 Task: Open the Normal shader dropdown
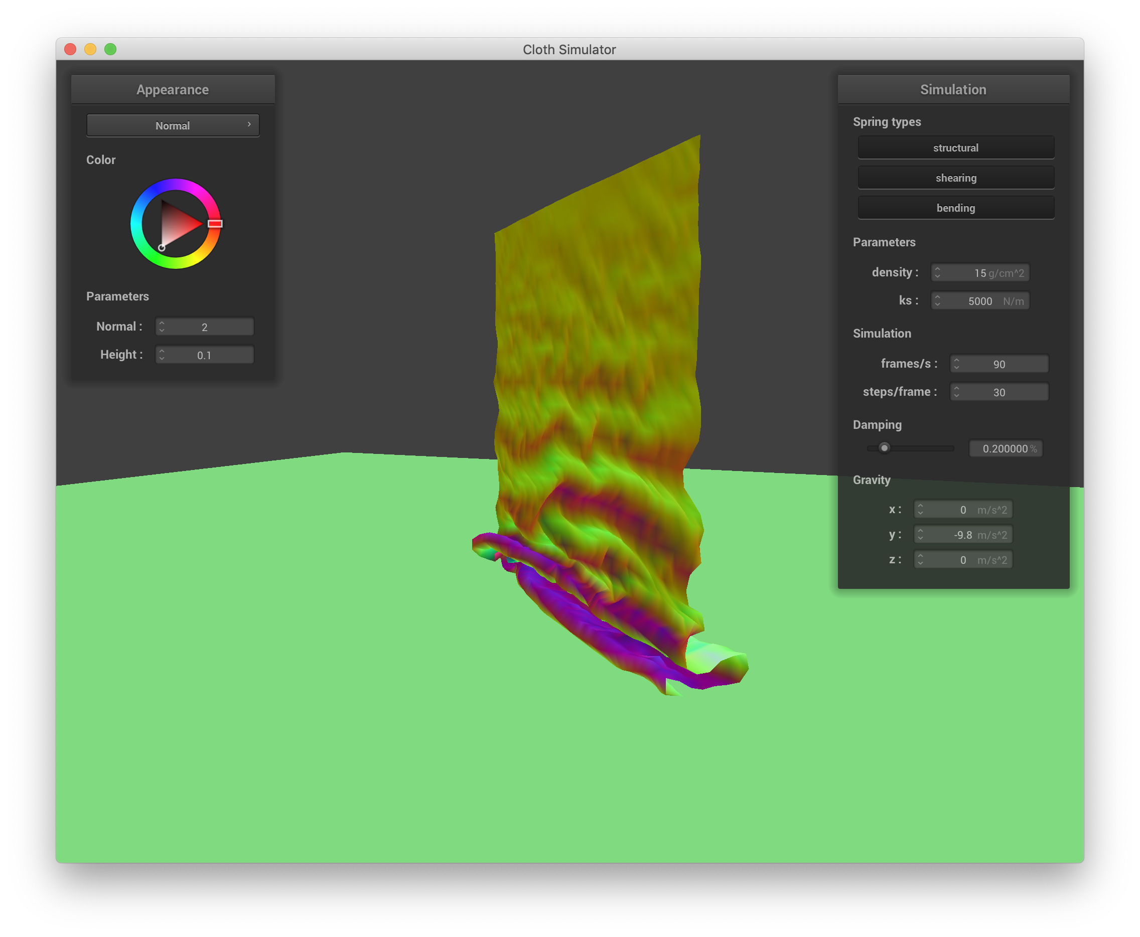point(173,125)
